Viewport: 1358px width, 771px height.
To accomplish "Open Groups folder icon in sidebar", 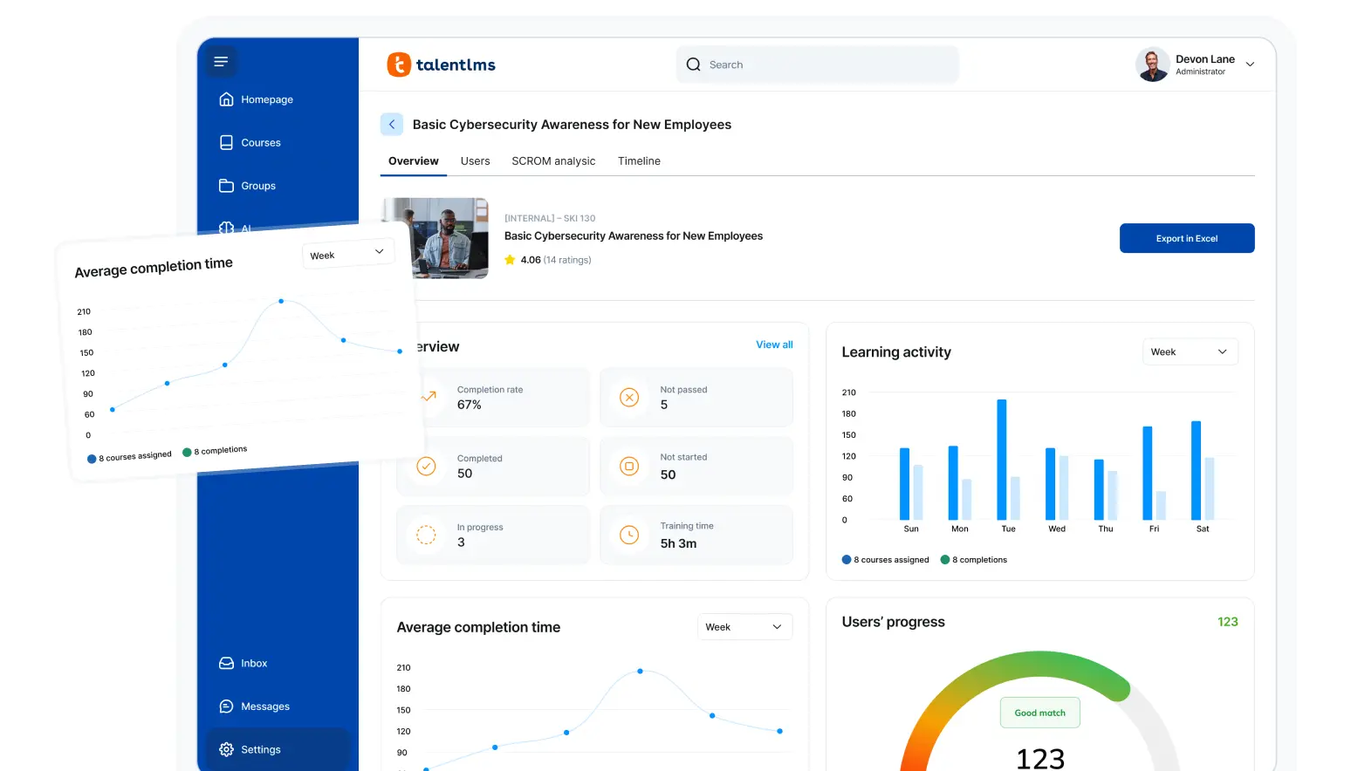I will pos(226,186).
